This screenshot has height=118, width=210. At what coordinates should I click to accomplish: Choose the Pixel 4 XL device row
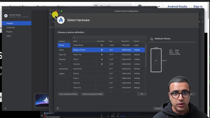pos(109,88)
